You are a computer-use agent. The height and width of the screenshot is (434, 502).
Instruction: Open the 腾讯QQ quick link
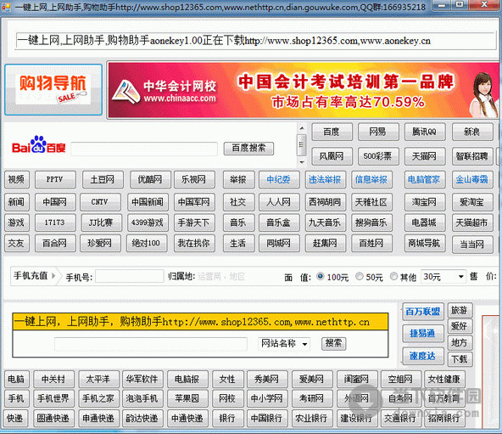click(x=425, y=132)
